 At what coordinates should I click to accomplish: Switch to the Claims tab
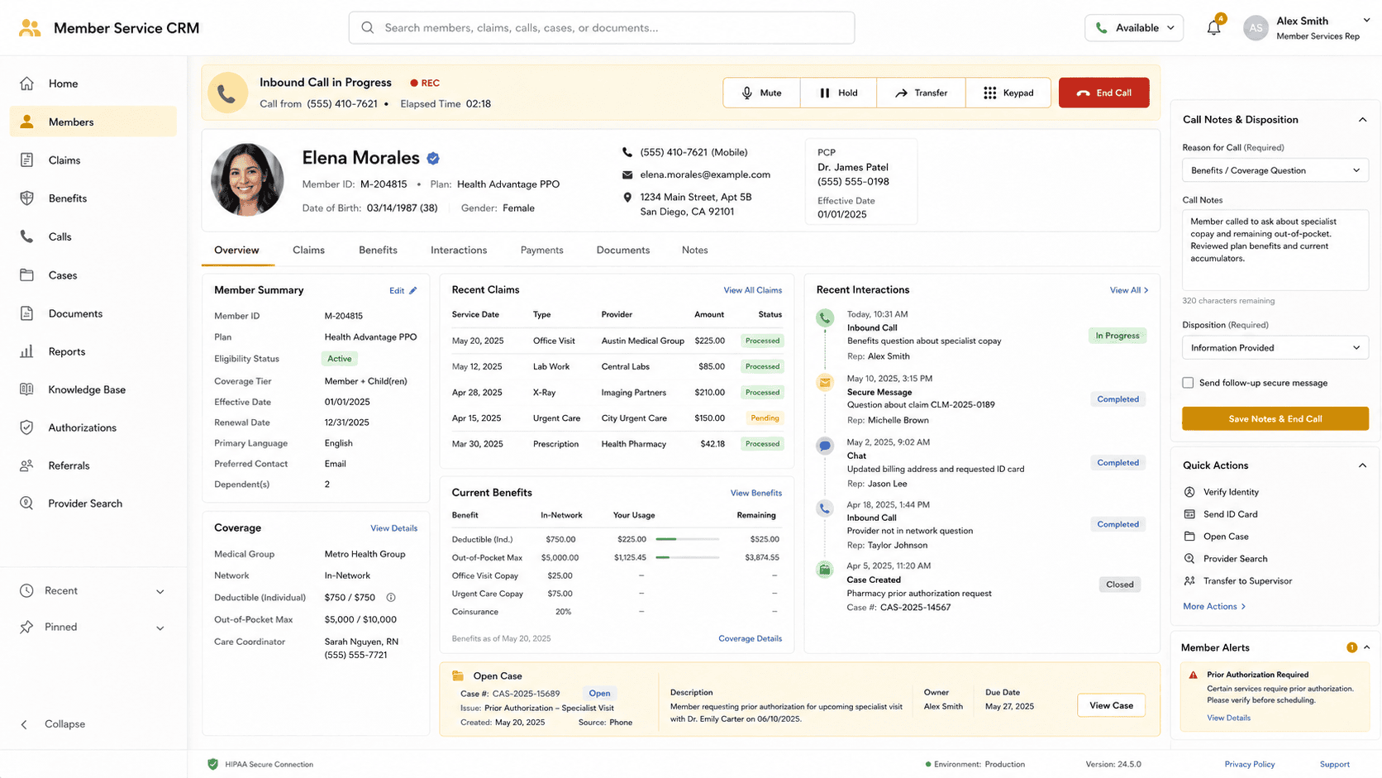[308, 250]
